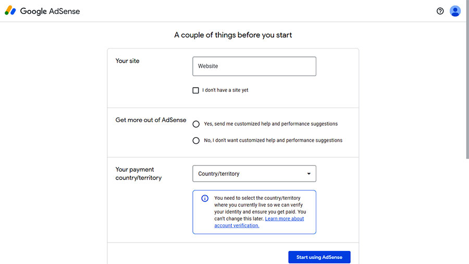Click the "Your site" section label
Viewport: 469px width, 264px height.
tap(128, 61)
